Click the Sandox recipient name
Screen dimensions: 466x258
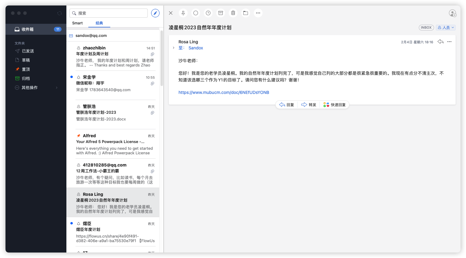(196, 48)
